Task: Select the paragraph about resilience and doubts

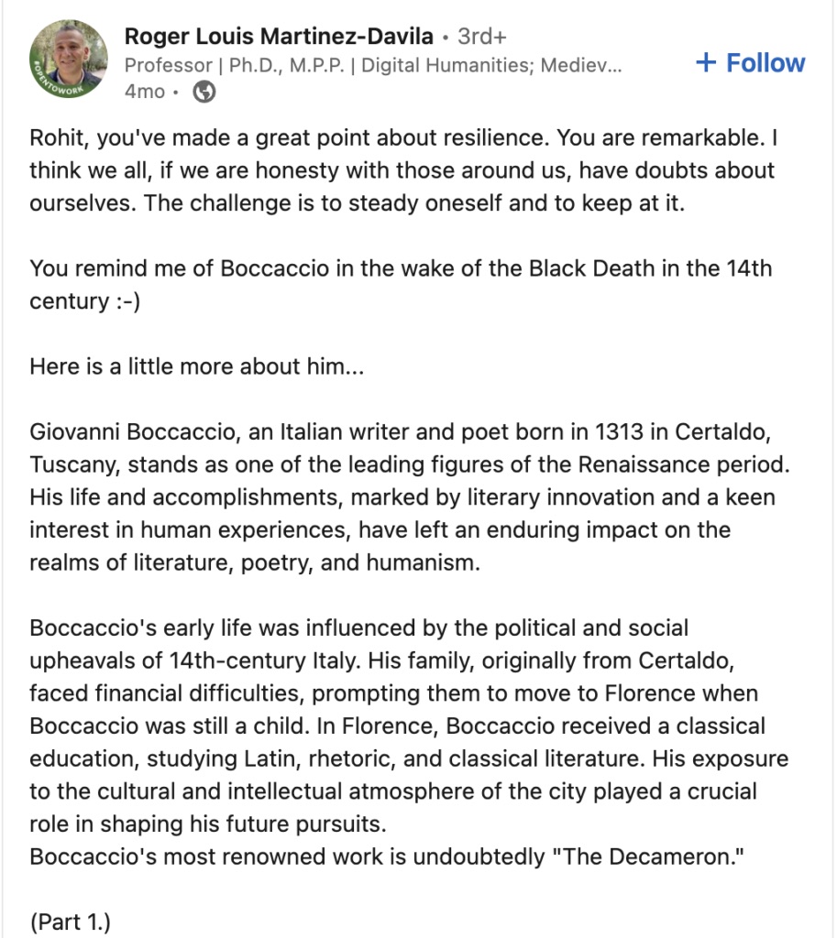Action: point(403,170)
